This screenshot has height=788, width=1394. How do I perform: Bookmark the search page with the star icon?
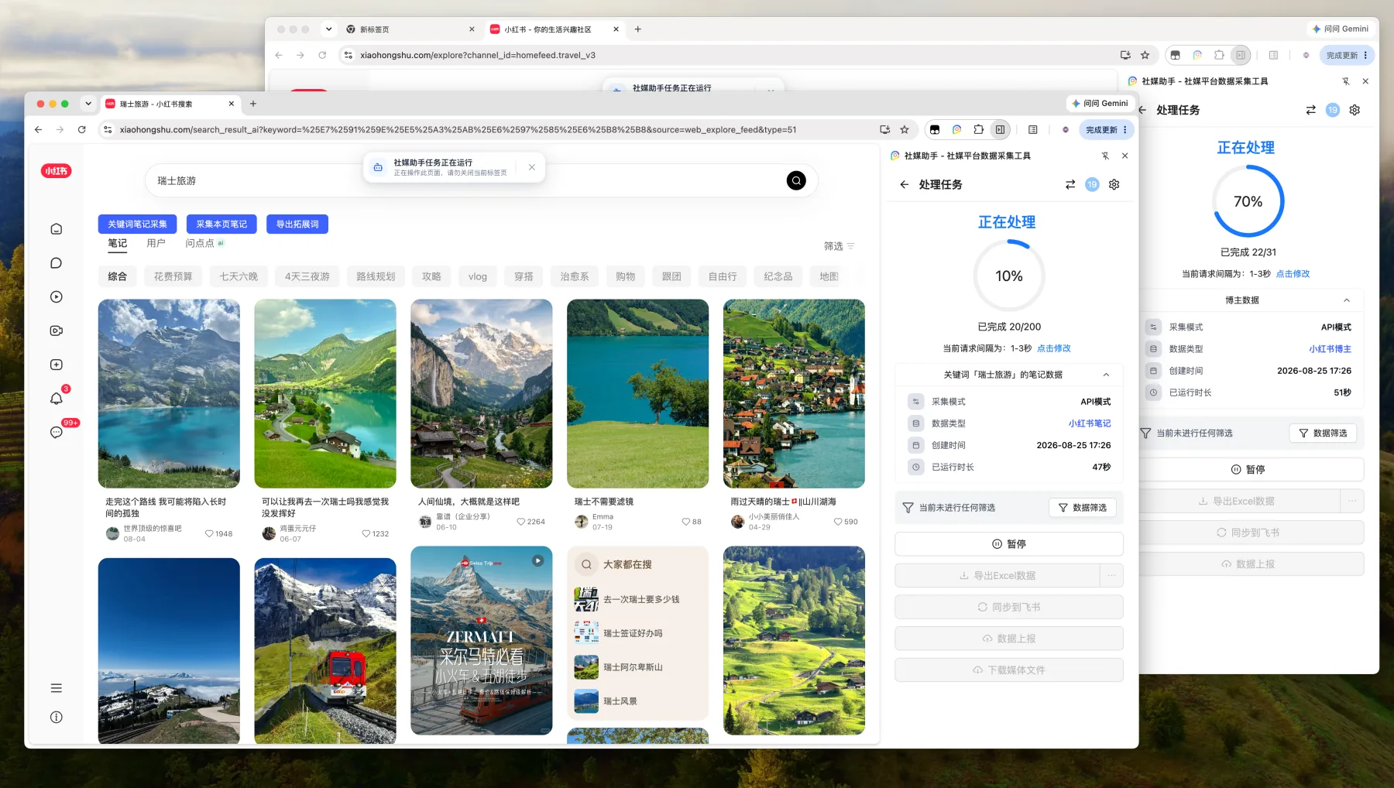(x=905, y=130)
